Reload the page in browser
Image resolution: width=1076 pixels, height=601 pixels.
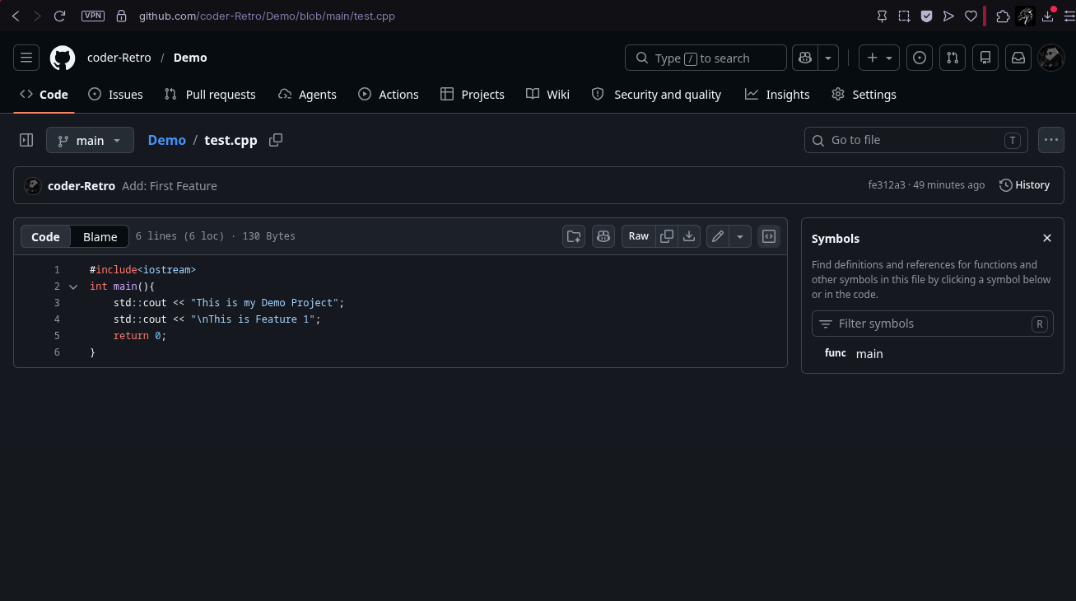point(59,16)
